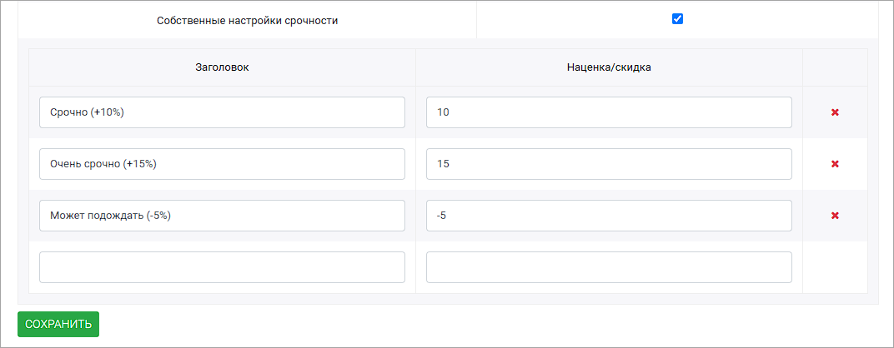Uncheck 'Собственные настройки срочности' checkbox
This screenshot has height=348, width=894.
[677, 19]
